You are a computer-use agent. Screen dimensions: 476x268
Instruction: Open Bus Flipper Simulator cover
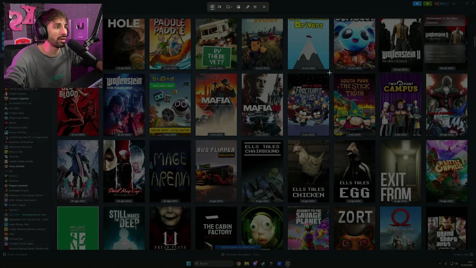click(x=216, y=171)
